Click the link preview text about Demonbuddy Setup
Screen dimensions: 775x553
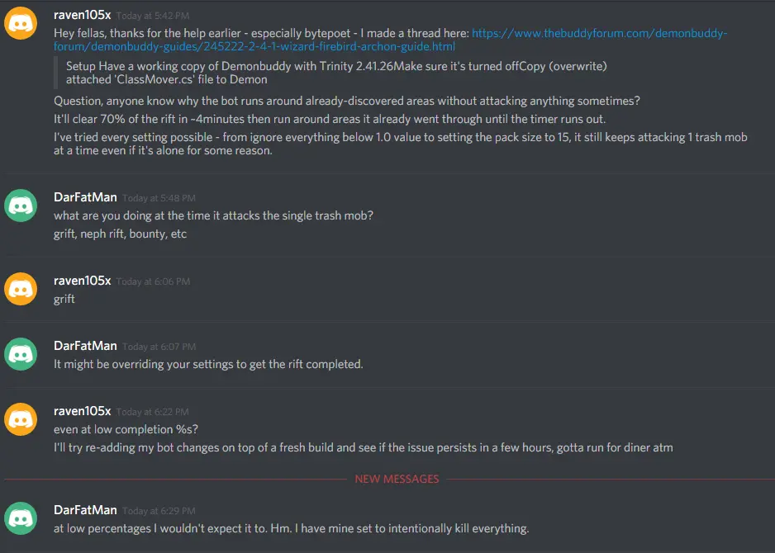(x=336, y=73)
